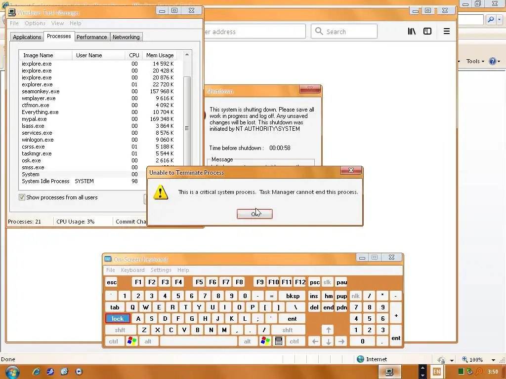Screen dimensions: 506x379
Task: Click the browser Search input field
Action: pos(344,31)
